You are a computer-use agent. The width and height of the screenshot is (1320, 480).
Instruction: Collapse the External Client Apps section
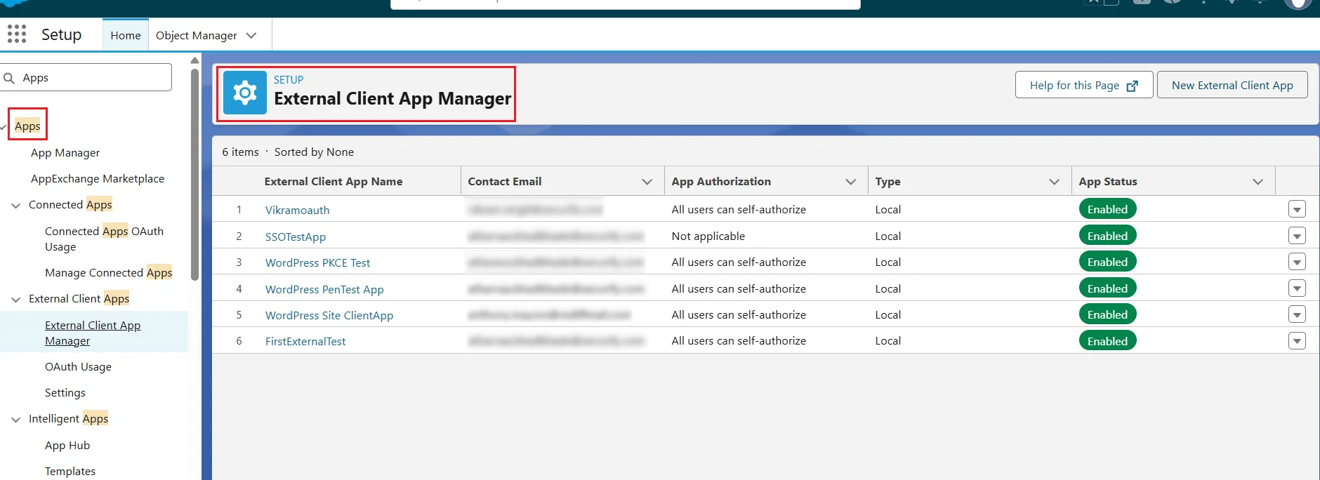[x=16, y=299]
